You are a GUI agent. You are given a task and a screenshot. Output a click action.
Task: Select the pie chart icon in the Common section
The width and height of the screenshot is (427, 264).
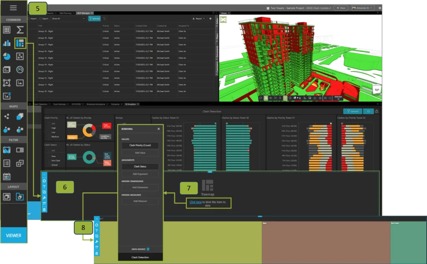pyautogui.click(x=7, y=56)
